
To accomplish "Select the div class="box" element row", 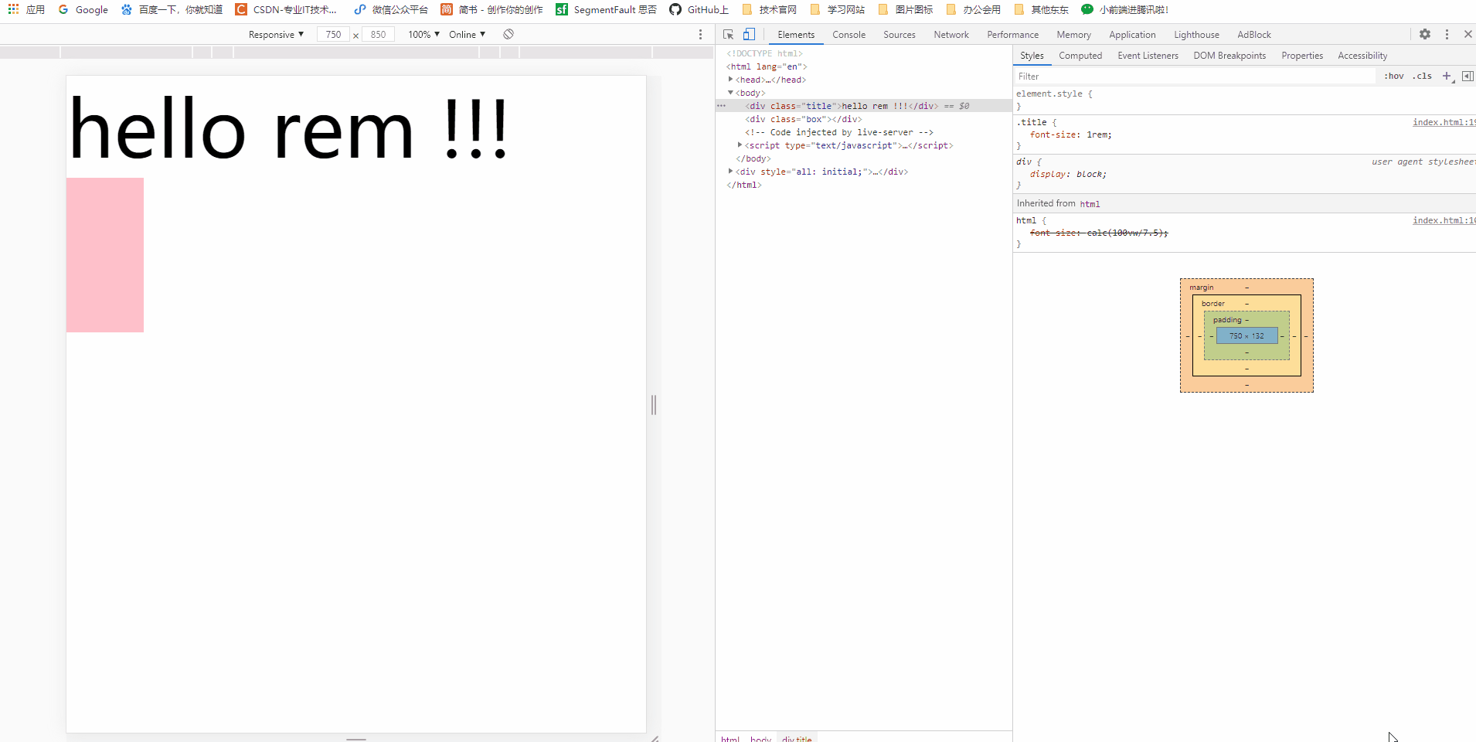I will pos(864,119).
